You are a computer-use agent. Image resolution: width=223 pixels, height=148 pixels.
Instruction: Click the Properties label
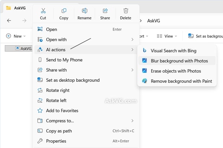coord(56,141)
